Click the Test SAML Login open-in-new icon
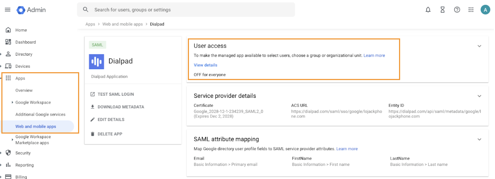 pos(92,94)
